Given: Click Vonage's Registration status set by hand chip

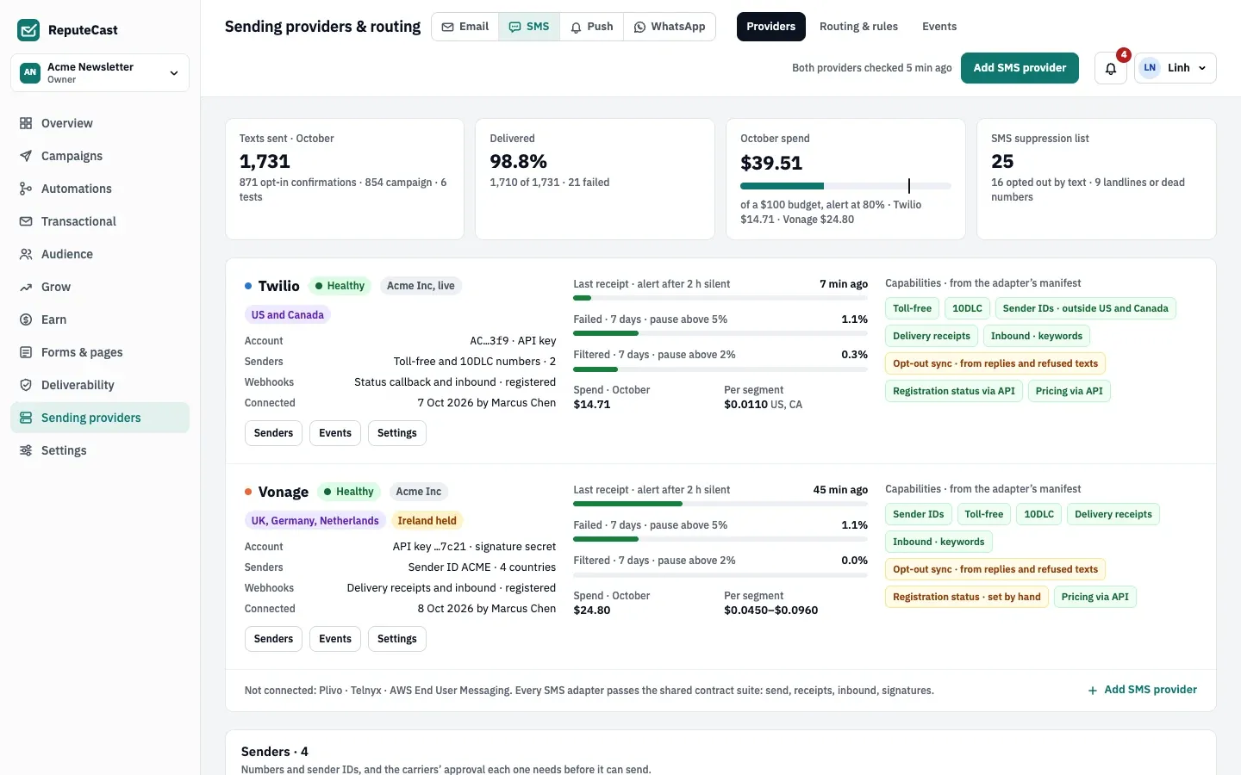Looking at the screenshot, I should 967,597.
